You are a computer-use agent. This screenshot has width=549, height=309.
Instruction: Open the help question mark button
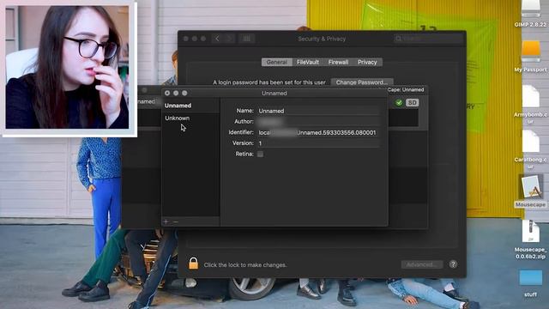click(x=453, y=264)
